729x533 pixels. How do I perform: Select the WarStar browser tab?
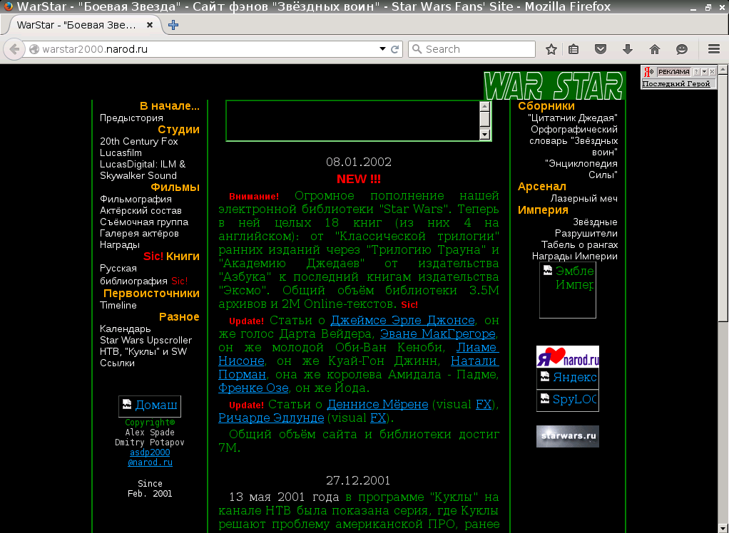tap(82, 25)
